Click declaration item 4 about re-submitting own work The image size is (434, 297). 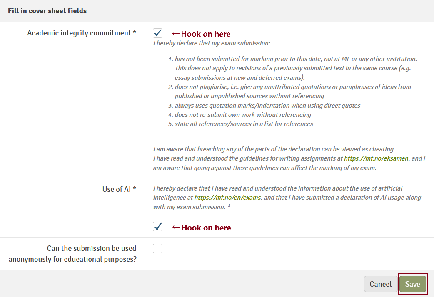point(243,115)
